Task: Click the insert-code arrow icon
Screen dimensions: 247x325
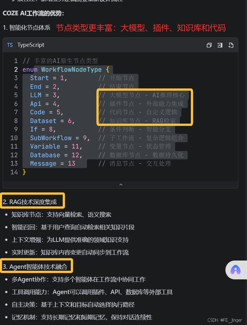Action: 220,45
